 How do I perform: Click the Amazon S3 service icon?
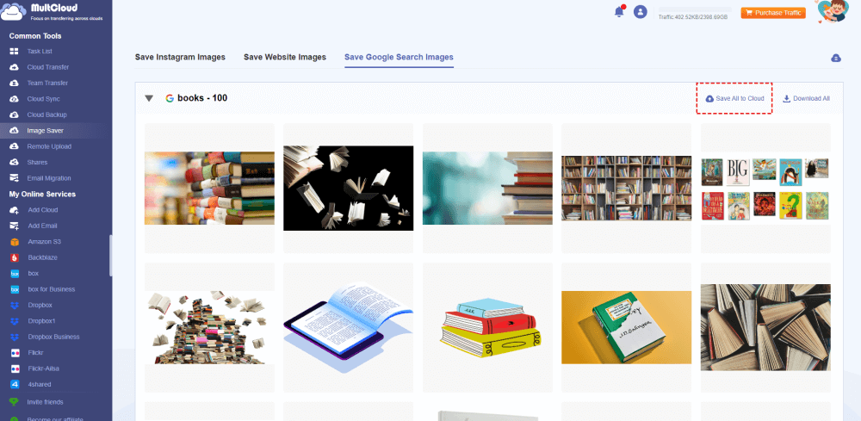[x=15, y=242]
